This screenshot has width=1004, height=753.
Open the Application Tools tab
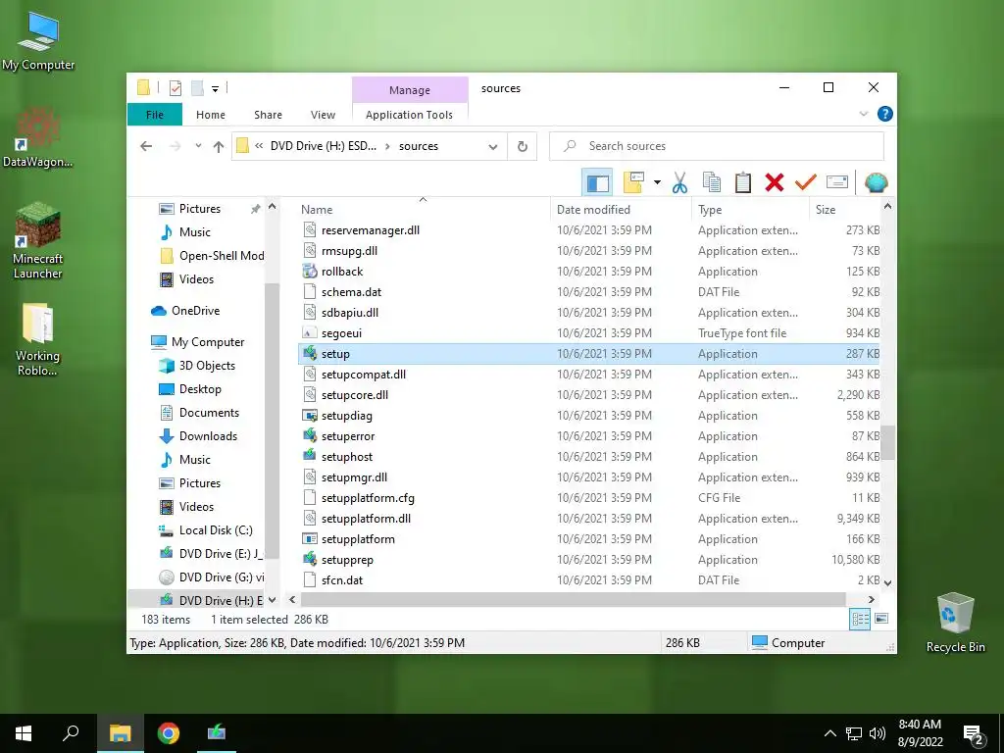coord(409,115)
